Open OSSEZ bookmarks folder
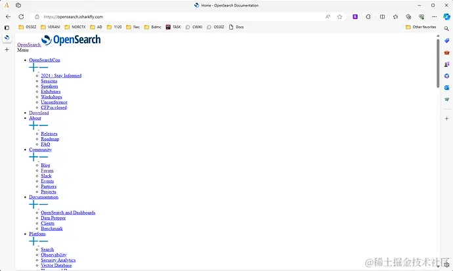 [x=28, y=27]
